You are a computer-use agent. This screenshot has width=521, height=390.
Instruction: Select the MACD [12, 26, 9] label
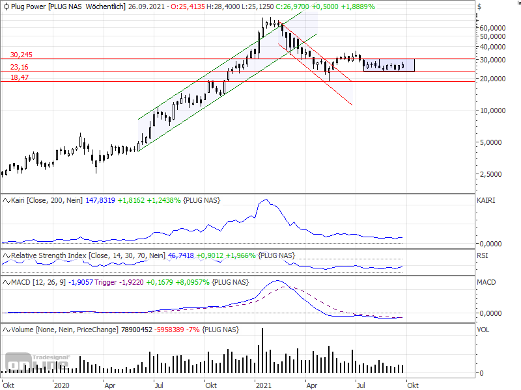[x=38, y=282]
